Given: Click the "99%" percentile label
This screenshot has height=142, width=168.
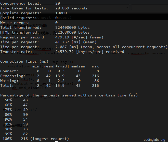Looking at the screenshot, I should point(8,134).
